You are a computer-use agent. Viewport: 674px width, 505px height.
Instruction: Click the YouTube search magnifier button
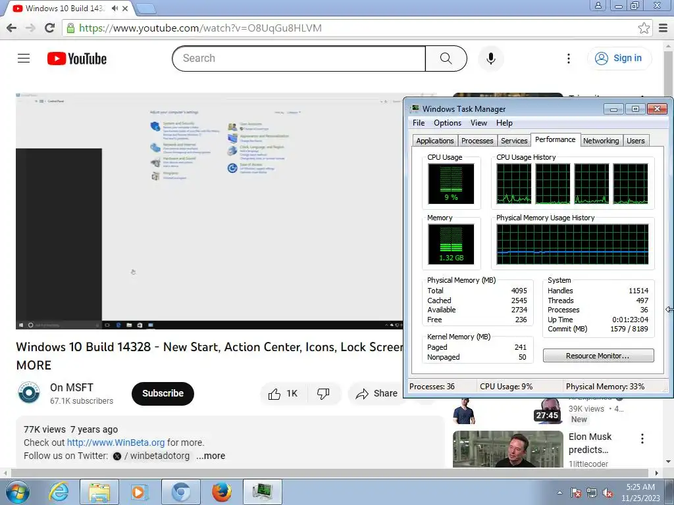446,59
